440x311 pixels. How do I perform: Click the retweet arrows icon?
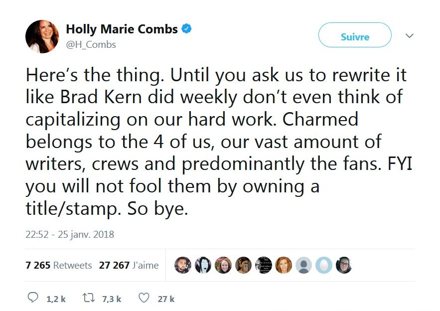click(x=89, y=298)
